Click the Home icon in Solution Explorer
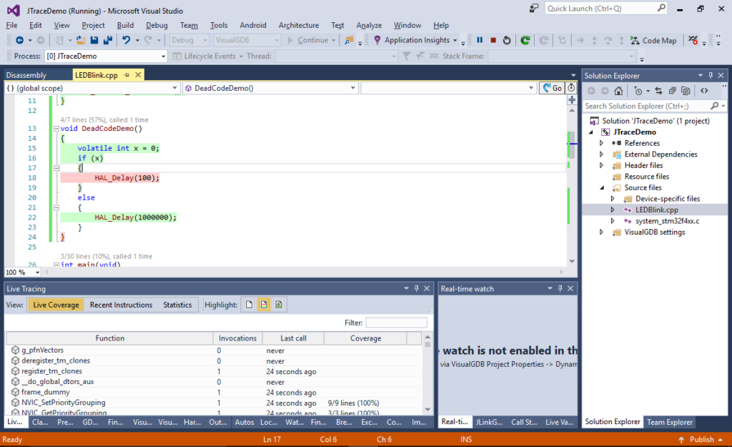The image size is (732, 447). pos(619,90)
